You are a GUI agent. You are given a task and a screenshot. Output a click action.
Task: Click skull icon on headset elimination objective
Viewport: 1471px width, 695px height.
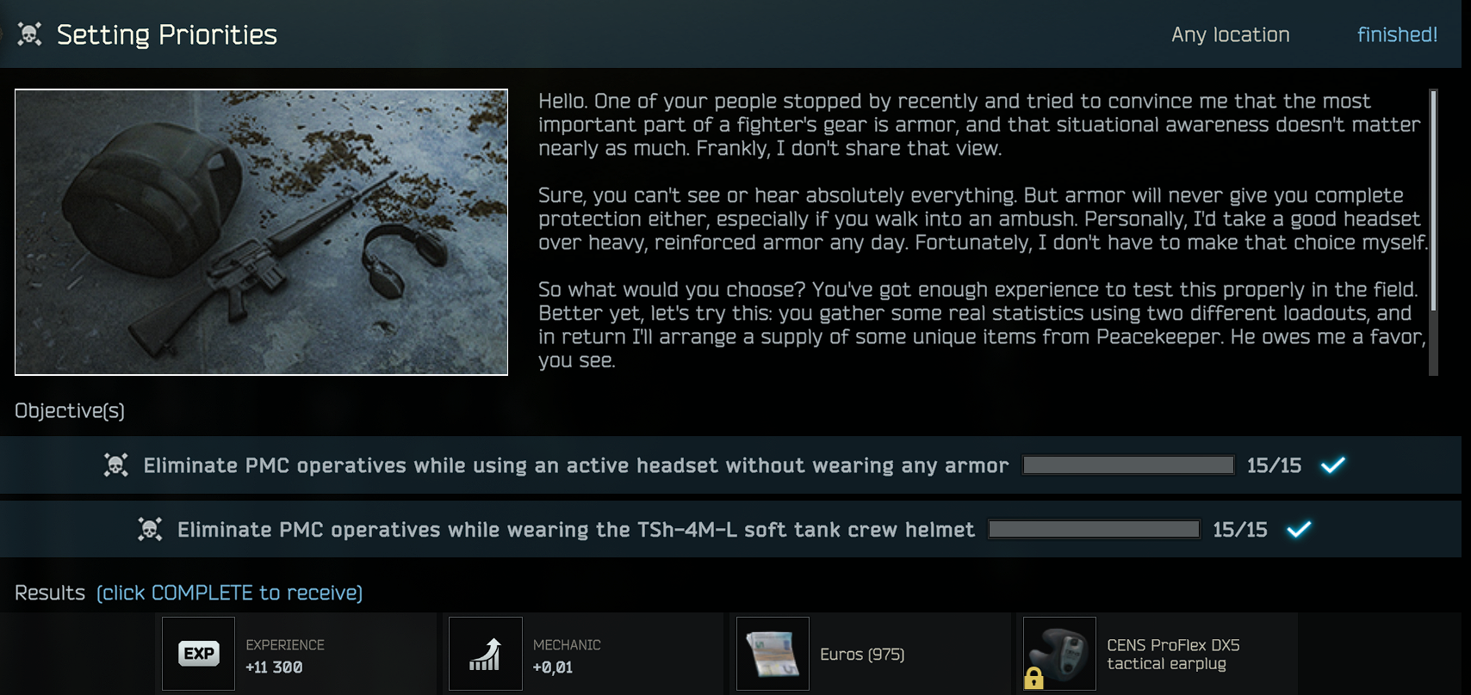(115, 465)
